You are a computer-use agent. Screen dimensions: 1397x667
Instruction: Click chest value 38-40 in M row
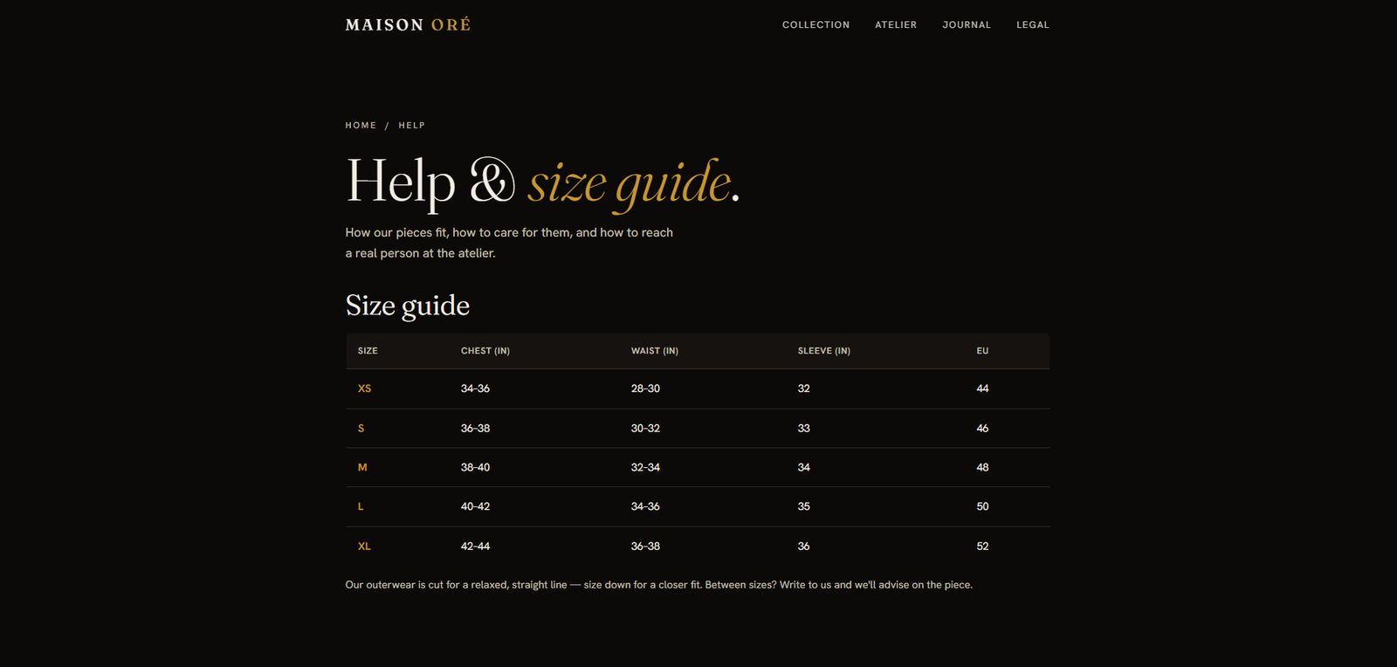click(x=475, y=468)
